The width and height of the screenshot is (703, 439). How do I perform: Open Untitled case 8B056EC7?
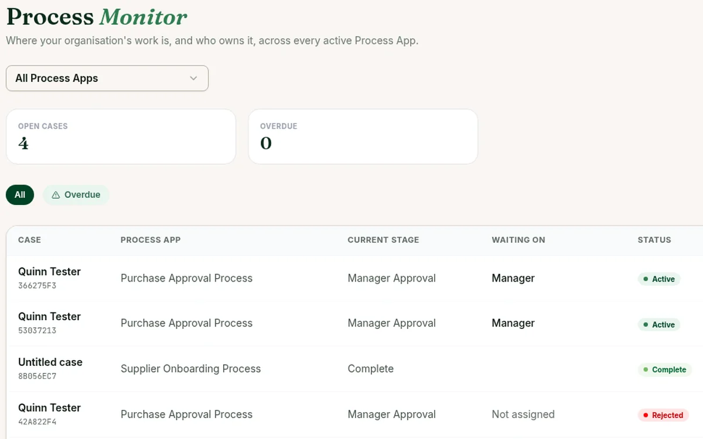50,362
